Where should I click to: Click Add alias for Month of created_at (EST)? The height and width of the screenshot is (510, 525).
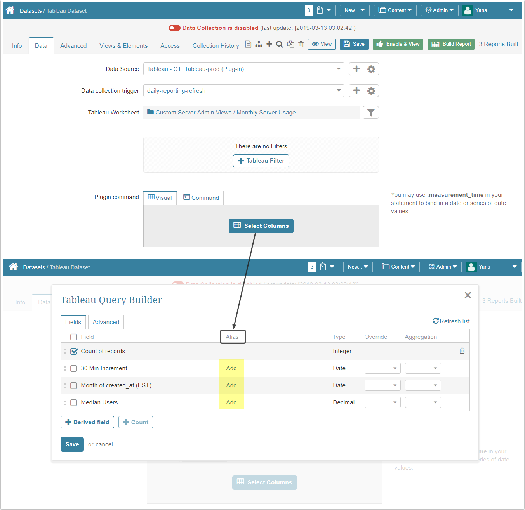[x=231, y=385]
